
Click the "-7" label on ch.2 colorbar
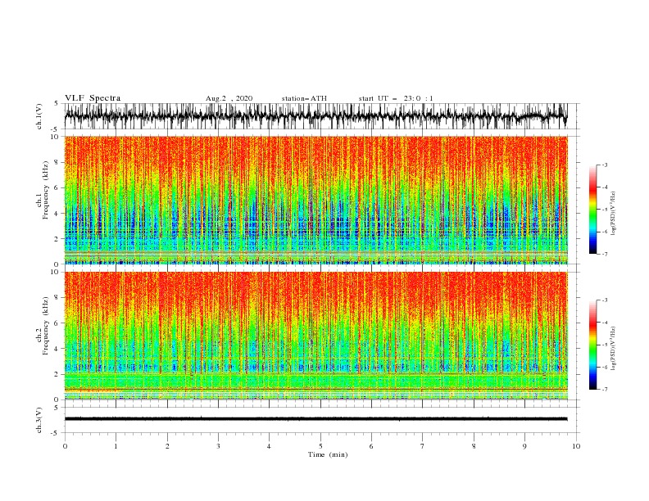[x=605, y=390]
